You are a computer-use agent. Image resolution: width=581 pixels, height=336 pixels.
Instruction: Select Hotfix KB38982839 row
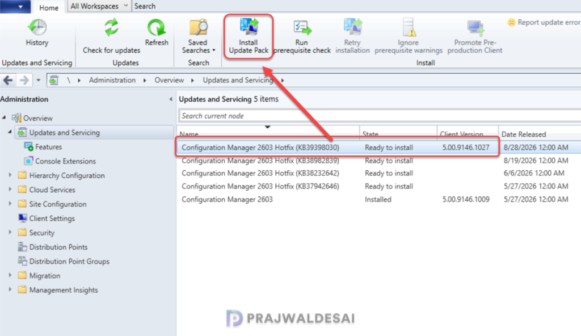(x=378, y=161)
